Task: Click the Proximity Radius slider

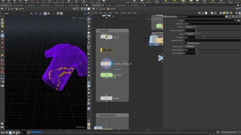Action: tap(218, 50)
